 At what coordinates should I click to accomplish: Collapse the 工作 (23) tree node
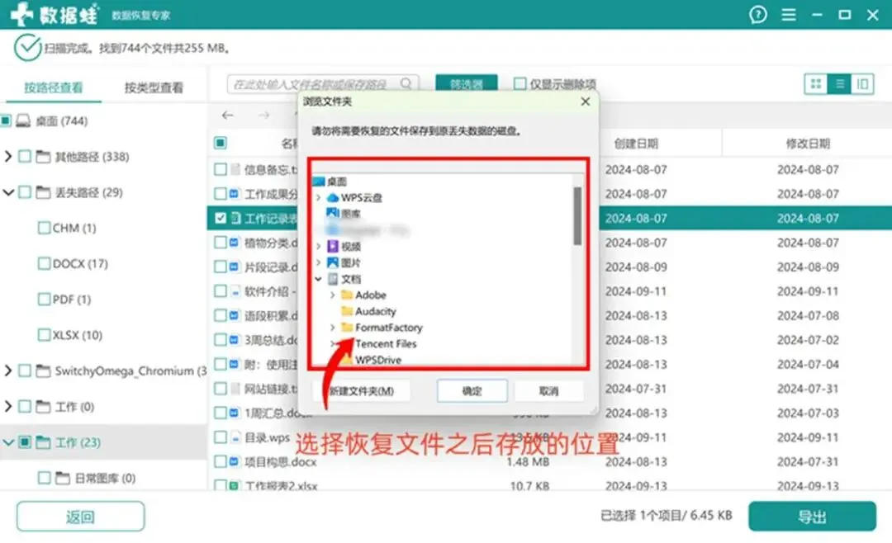click(x=8, y=441)
